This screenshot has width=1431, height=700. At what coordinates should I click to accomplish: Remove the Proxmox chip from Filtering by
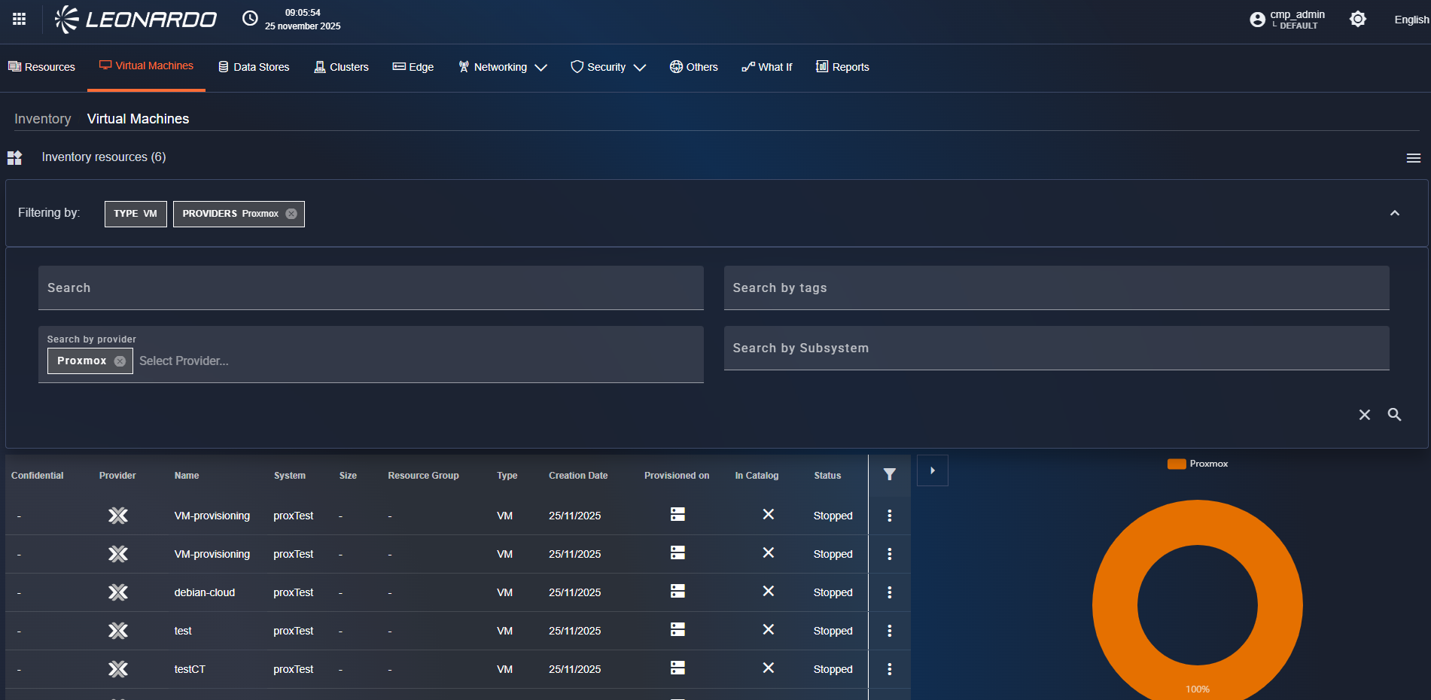pos(291,214)
